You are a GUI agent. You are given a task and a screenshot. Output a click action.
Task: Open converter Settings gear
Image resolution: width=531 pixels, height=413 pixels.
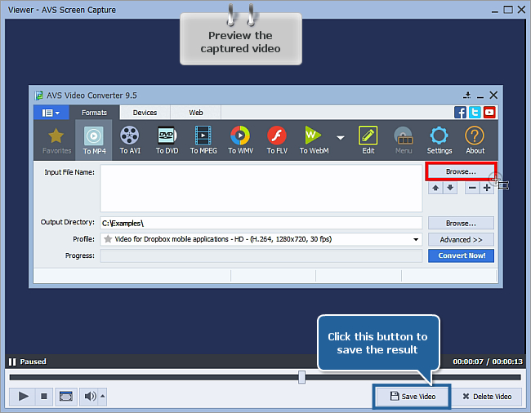point(440,140)
